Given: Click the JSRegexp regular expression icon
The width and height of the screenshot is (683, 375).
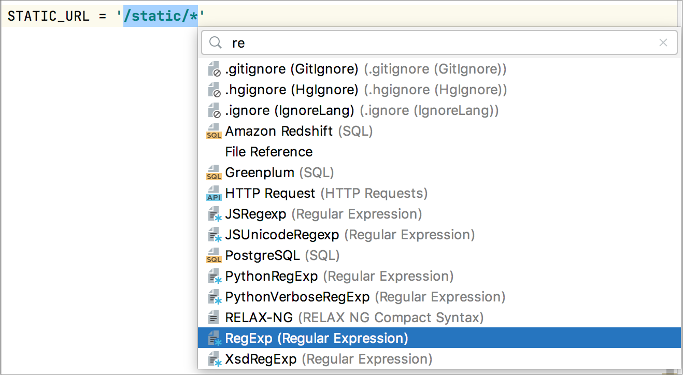Looking at the screenshot, I should pos(214,214).
